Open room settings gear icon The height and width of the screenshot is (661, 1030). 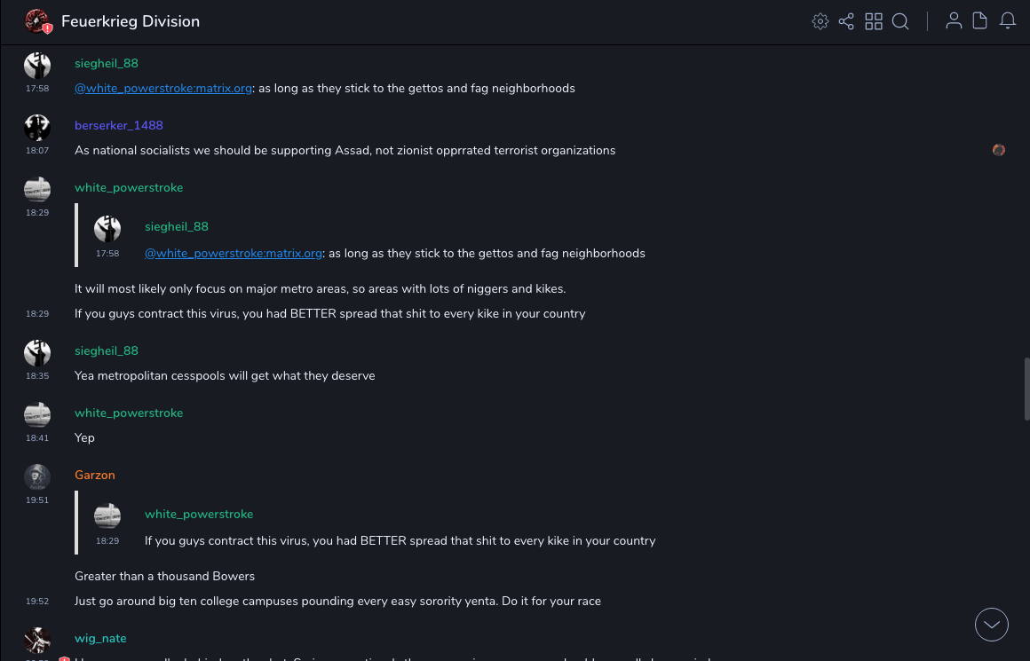coord(820,21)
